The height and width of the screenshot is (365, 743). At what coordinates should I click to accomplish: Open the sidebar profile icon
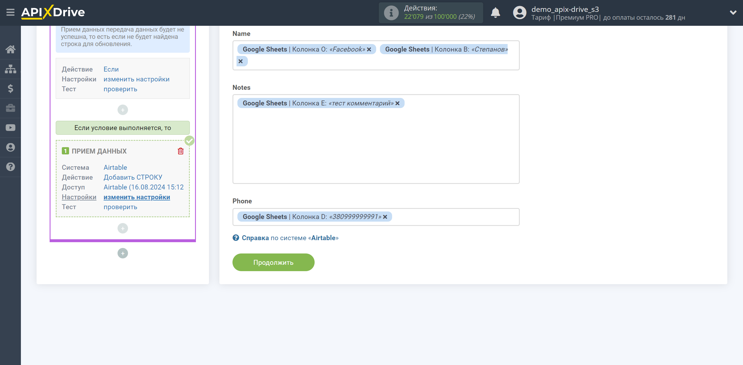tap(10, 147)
